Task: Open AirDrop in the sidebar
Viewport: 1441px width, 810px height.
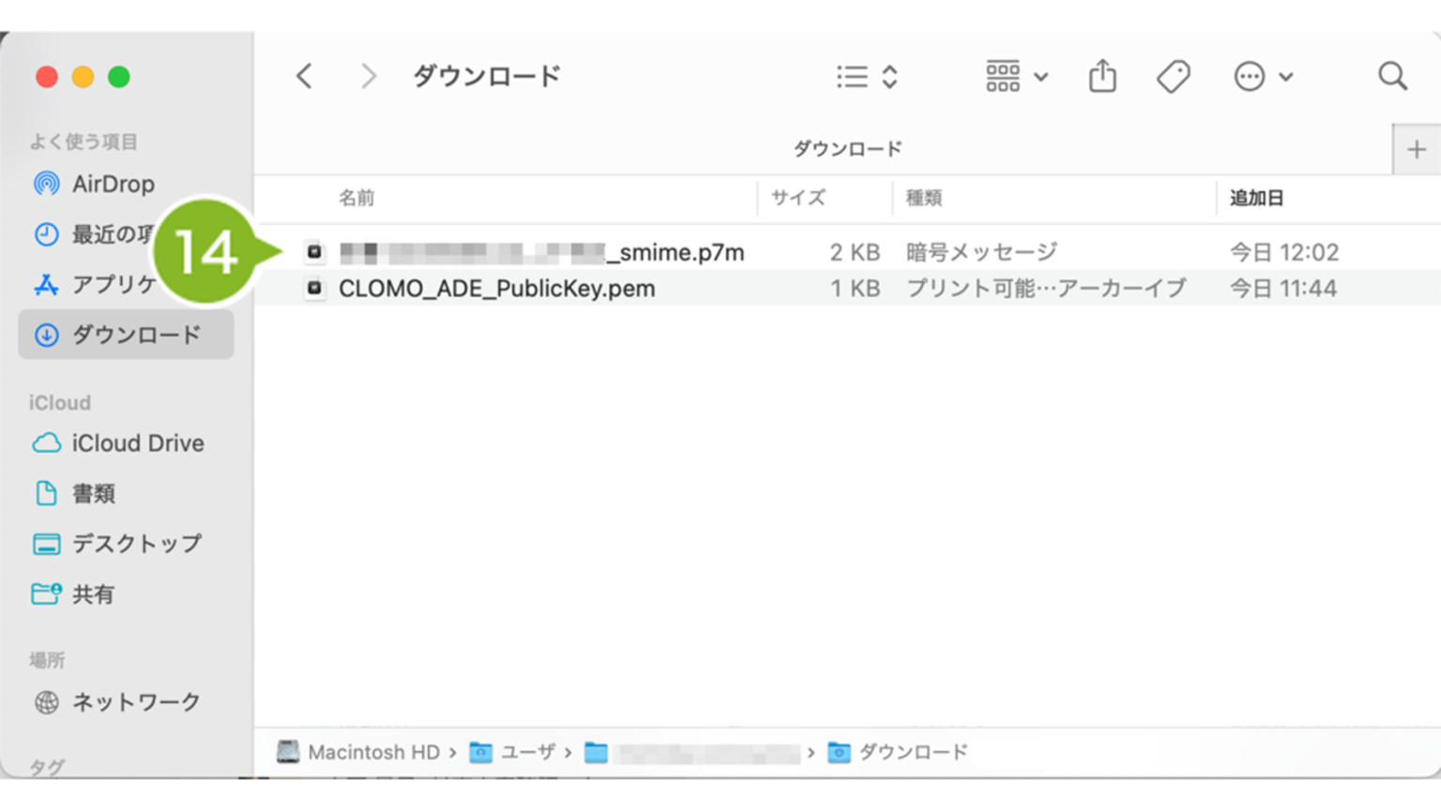Action: [113, 184]
